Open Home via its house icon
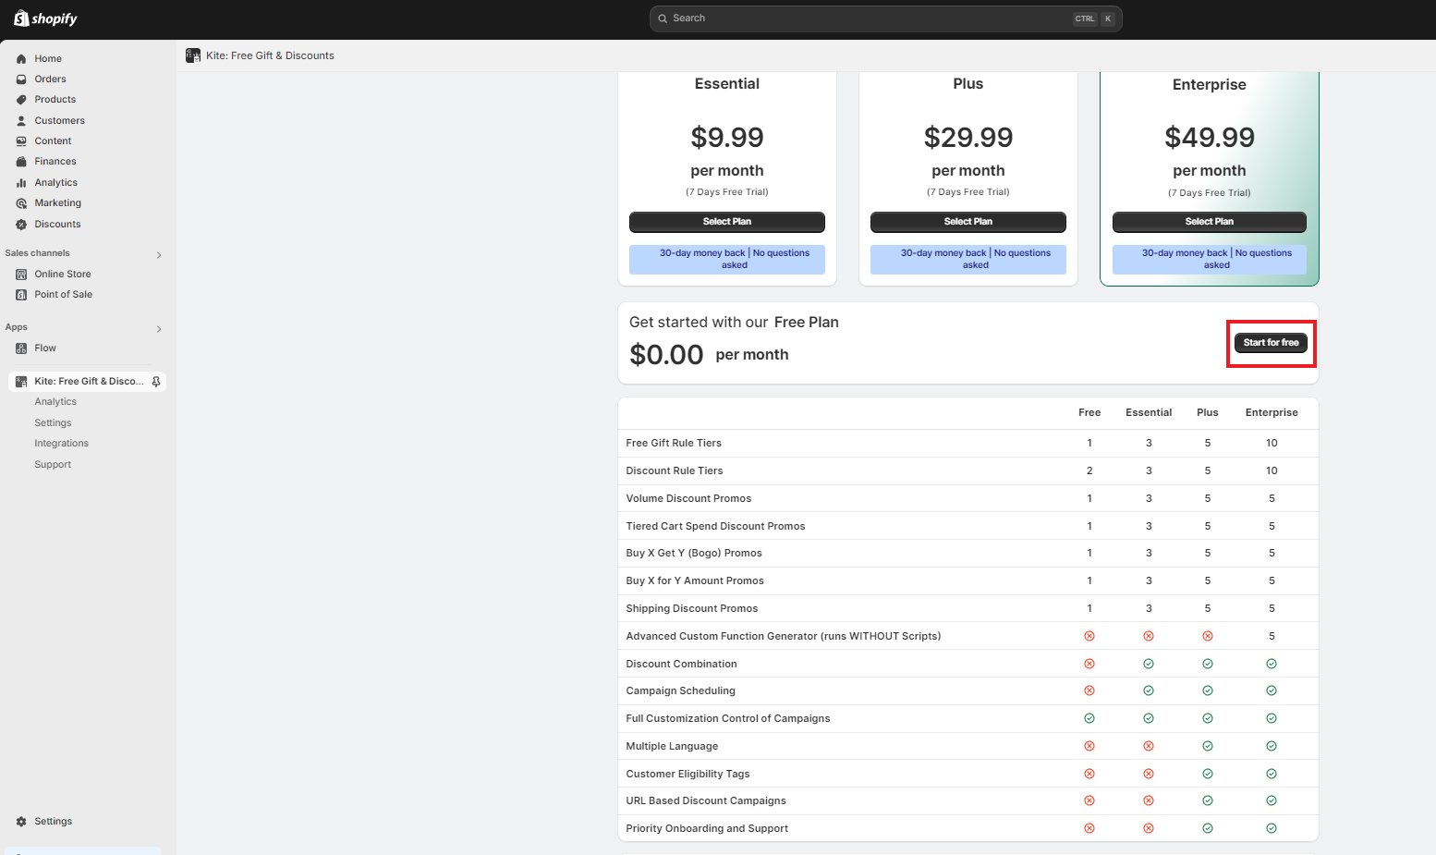 (21, 58)
